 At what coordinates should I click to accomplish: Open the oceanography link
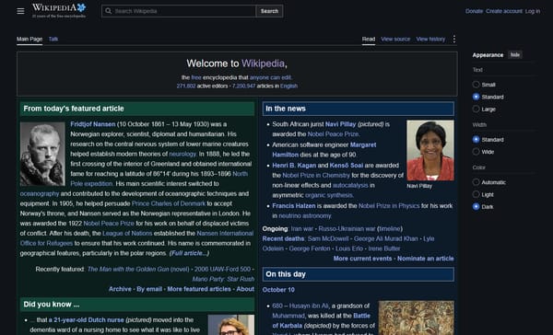click(40, 194)
